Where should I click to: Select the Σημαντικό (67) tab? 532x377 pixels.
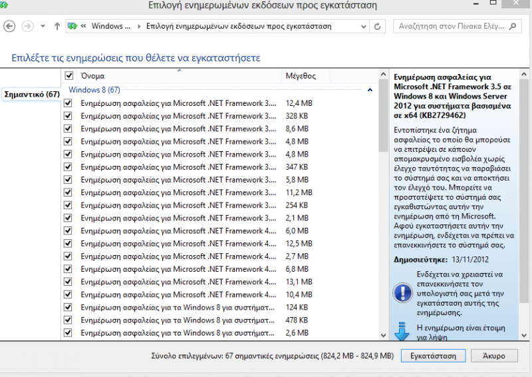31,94
